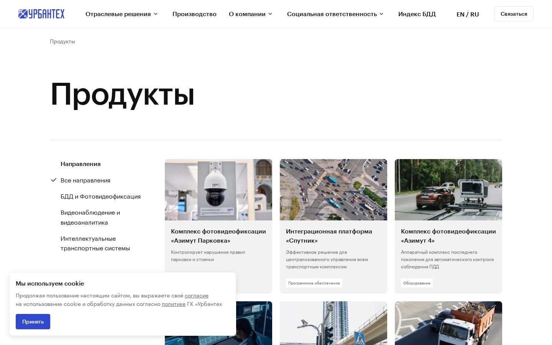Open the traffic light street image card
Screen dimensions: 552x345
pyautogui.click(x=333, y=323)
